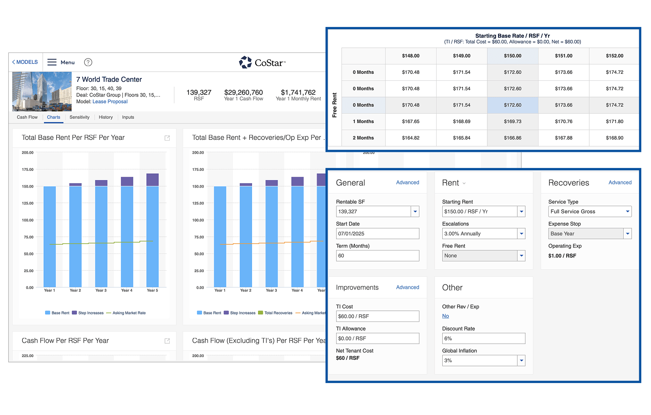Image resolution: width=651 pixels, height=415 pixels.
Task: Click the CoStar logo
Action: (262, 62)
